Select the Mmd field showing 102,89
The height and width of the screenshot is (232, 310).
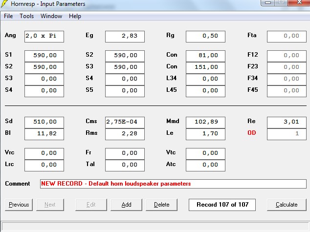205,123
